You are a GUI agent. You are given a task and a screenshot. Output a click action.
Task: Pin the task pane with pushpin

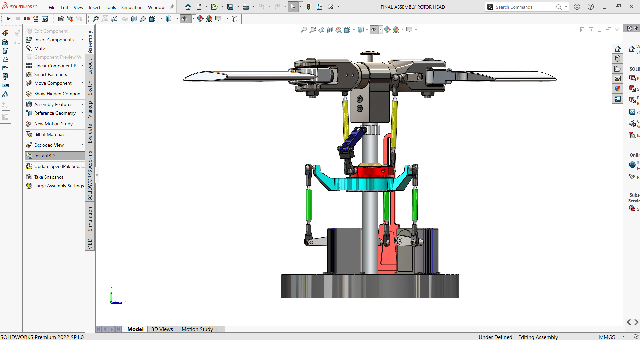(636, 28)
